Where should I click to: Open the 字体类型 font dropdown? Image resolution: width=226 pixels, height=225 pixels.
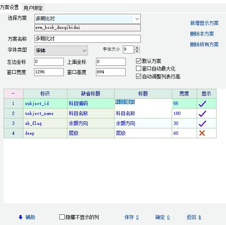84,51
